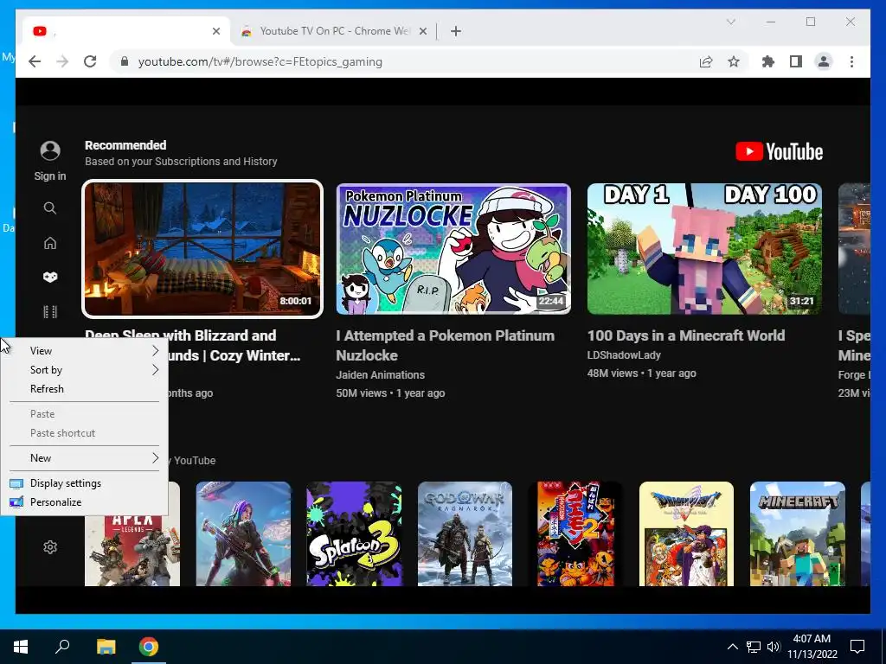The width and height of the screenshot is (886, 664).
Task: Open YouTube TV settings gear
Action: [50, 547]
